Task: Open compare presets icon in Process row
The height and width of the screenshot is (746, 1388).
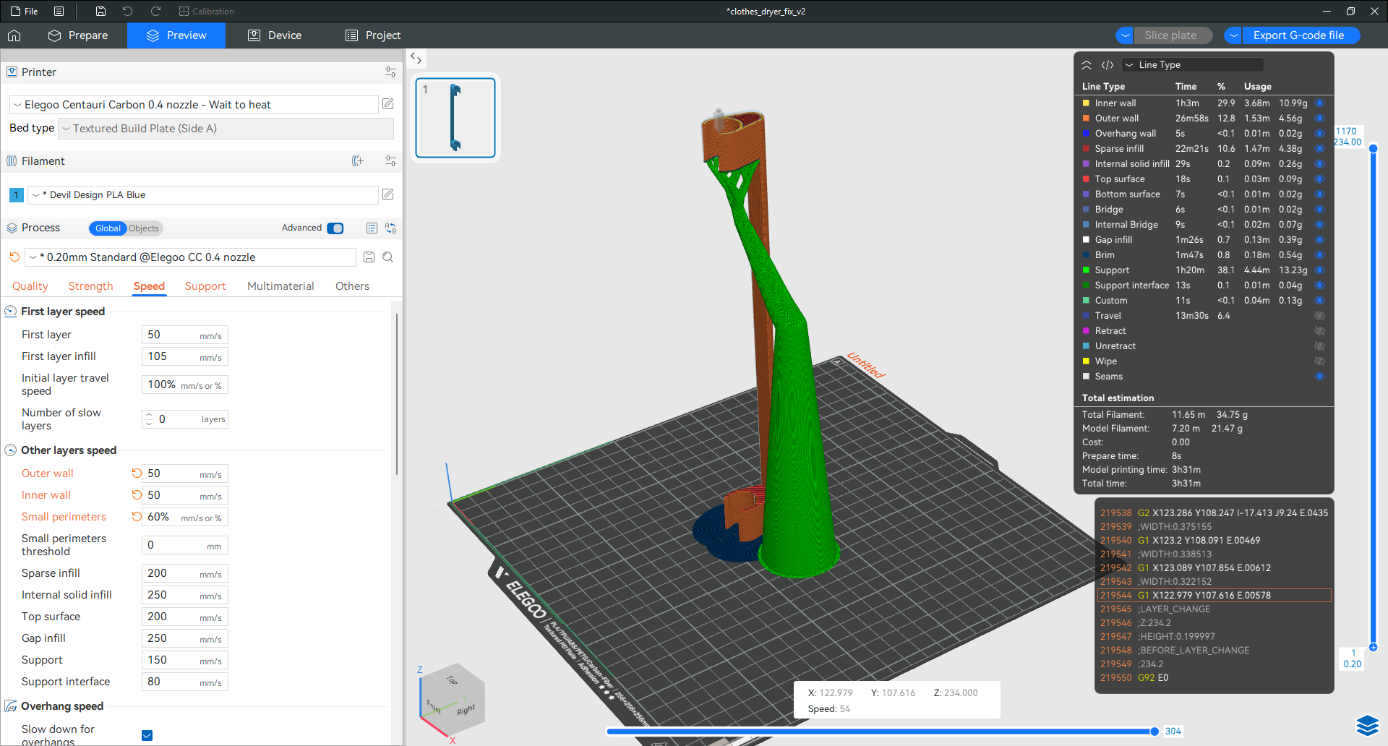Action: click(x=391, y=228)
